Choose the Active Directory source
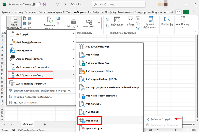Image resolution: width=199 pixels, height=132 pixels. [110, 87]
